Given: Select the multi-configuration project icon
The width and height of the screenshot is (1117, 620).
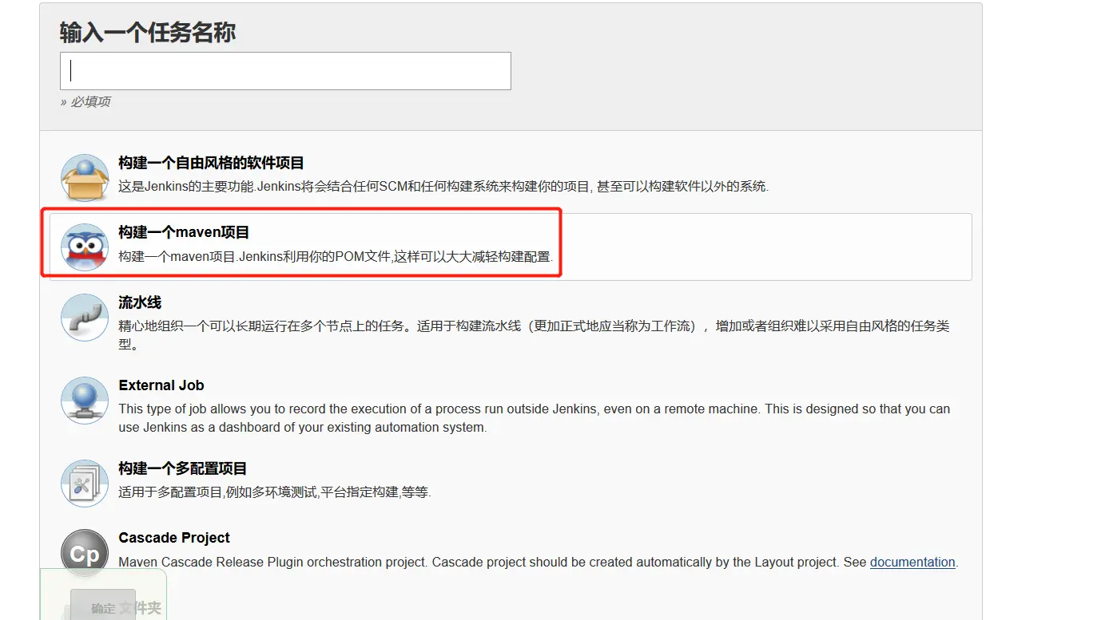Looking at the screenshot, I should [85, 484].
